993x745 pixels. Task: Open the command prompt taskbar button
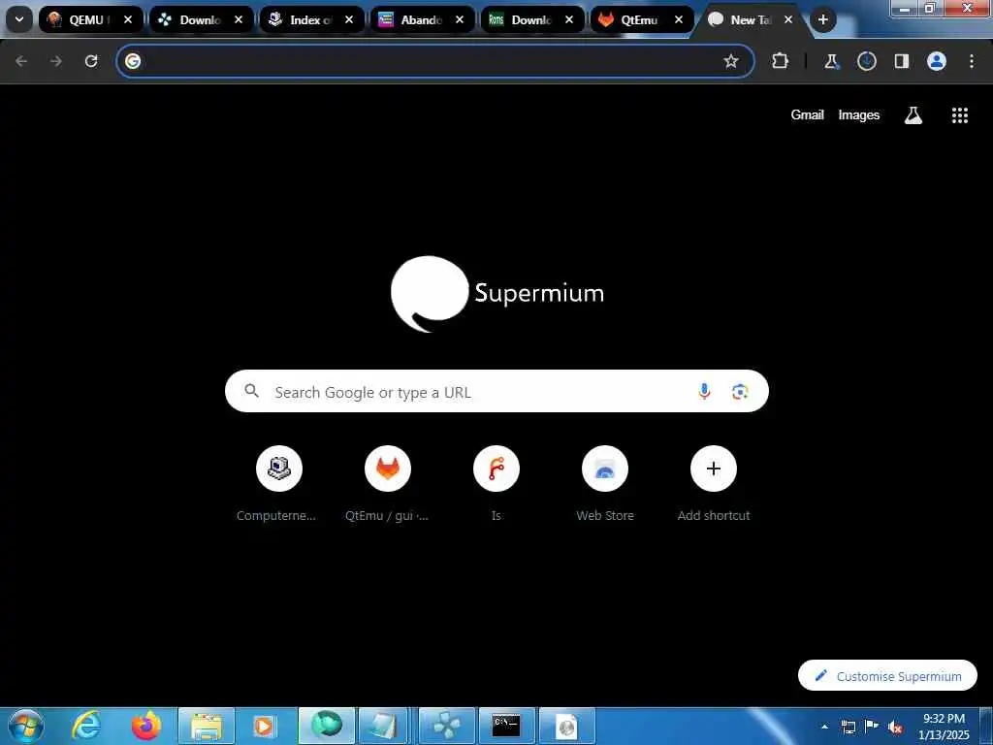tap(506, 726)
